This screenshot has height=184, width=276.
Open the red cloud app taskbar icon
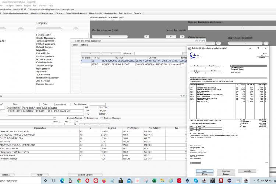click(x=179, y=180)
